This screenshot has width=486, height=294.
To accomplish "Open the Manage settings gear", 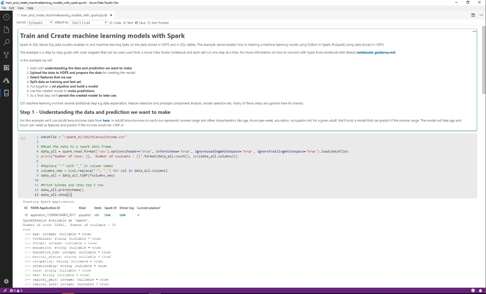I will coord(6,281).
